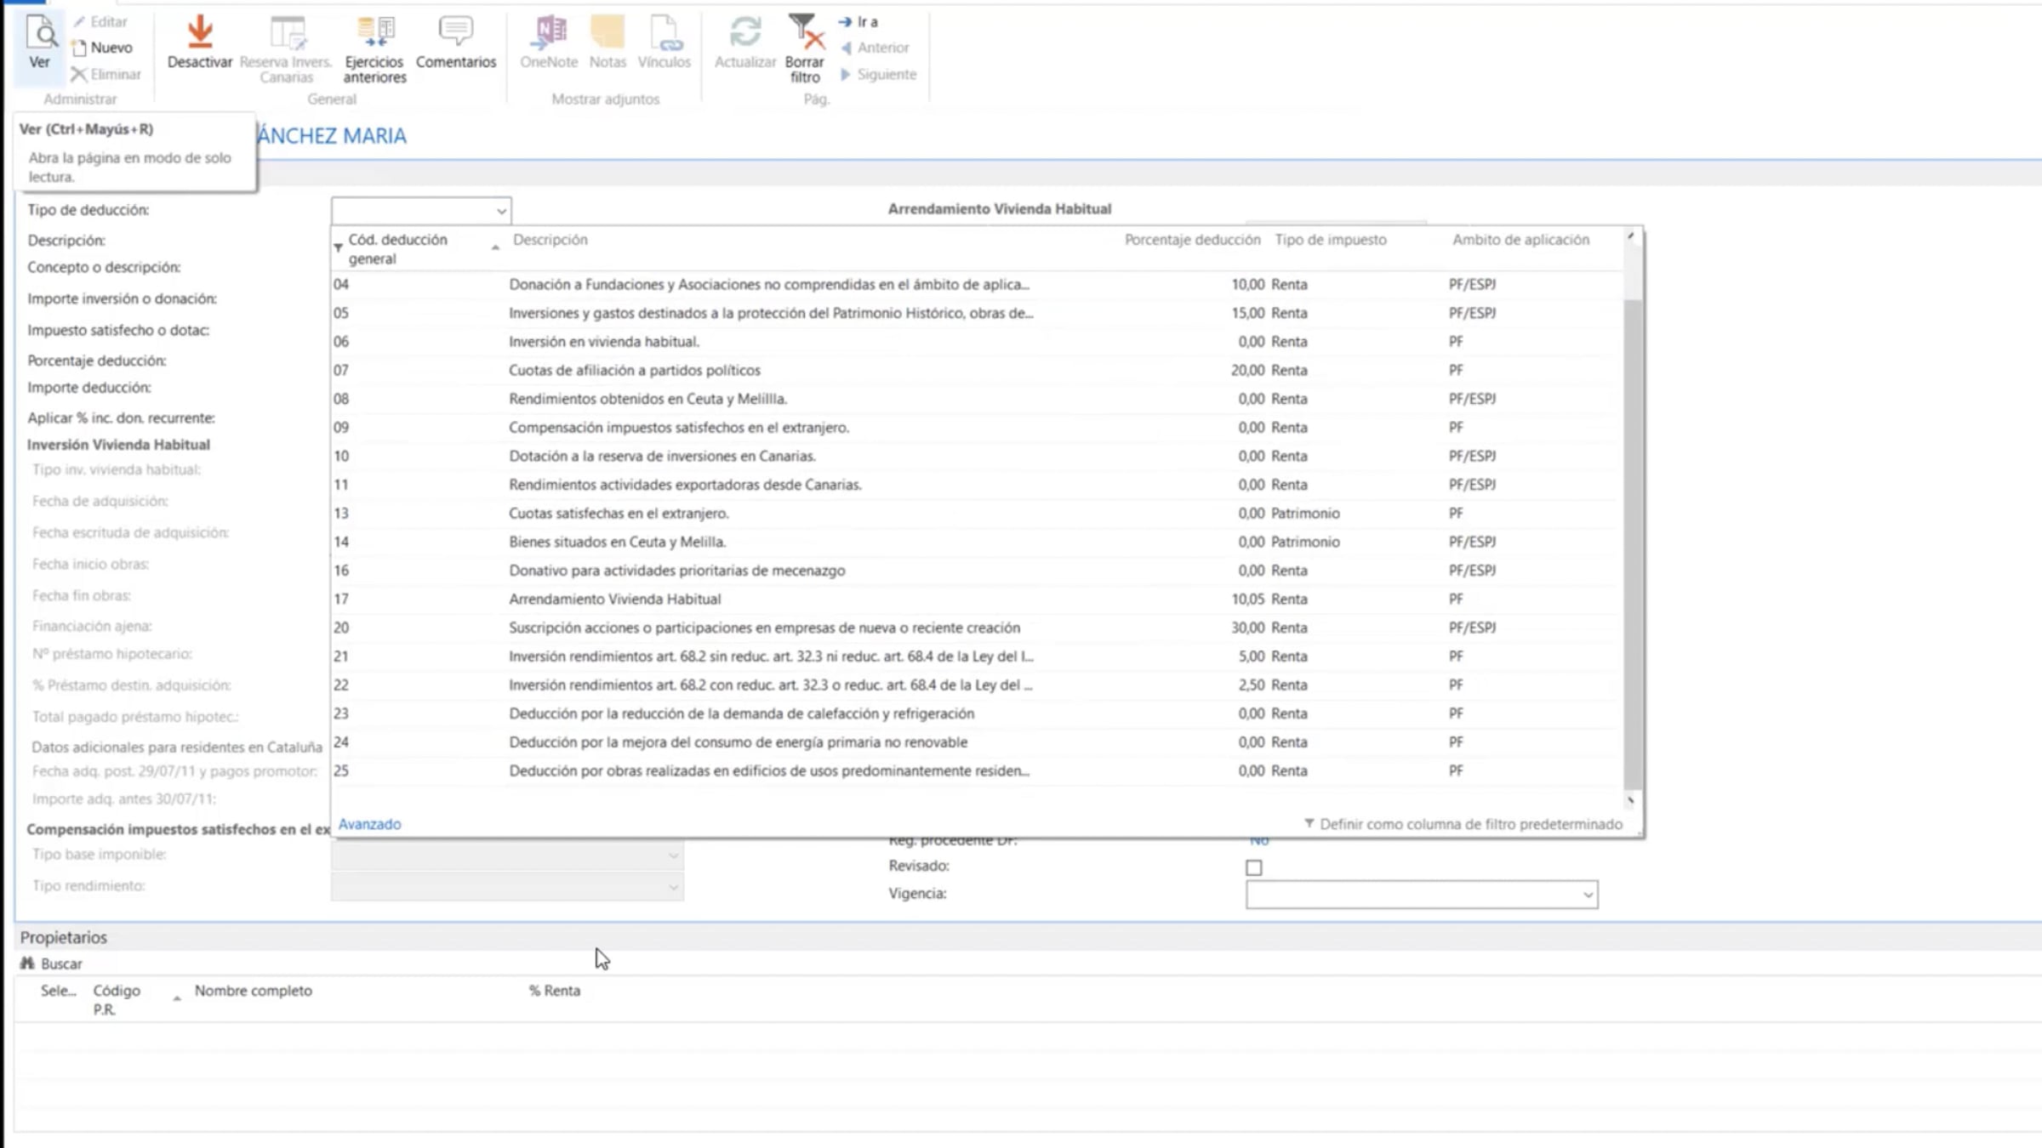Select row 25 Deducción por obras en edificios
Image resolution: width=2042 pixels, height=1148 pixels.
click(x=976, y=770)
